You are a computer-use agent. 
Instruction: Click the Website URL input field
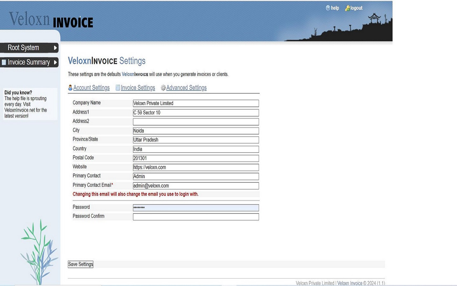195,167
